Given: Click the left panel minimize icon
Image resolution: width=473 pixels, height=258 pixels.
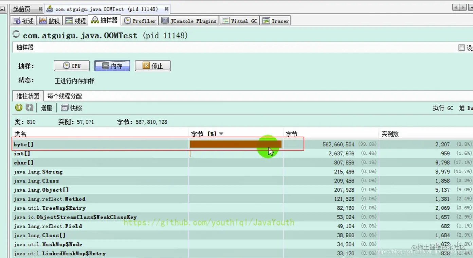Looking at the screenshot, I should [x=2, y=10].
